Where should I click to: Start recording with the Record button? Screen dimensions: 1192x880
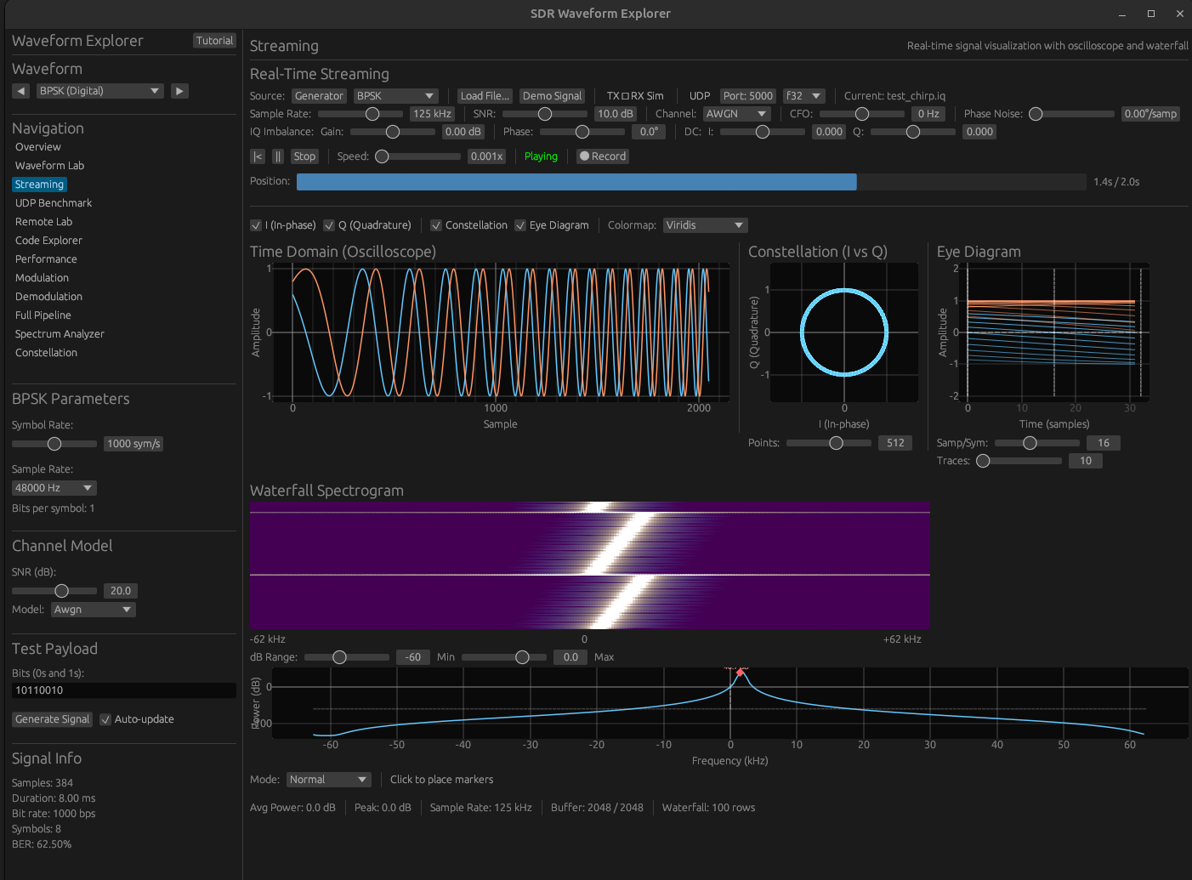pyautogui.click(x=603, y=156)
